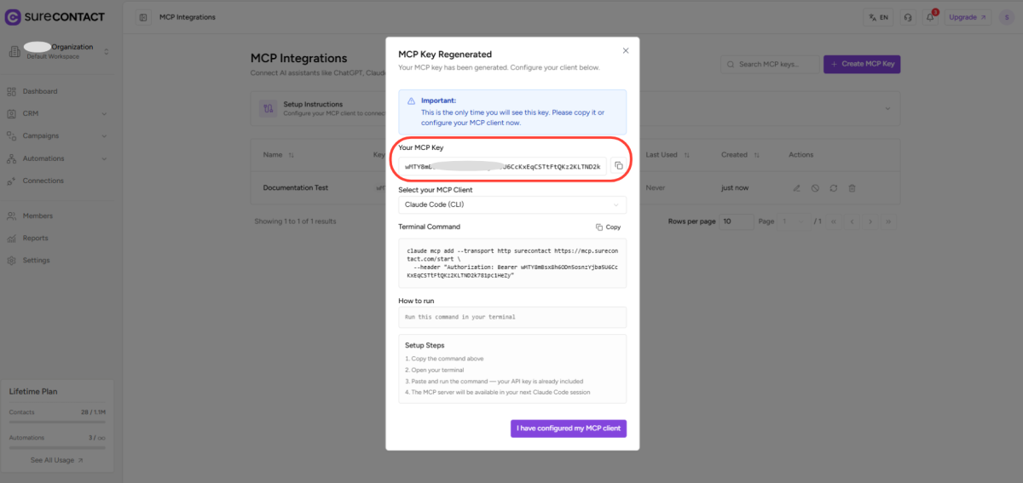
Task: Click I have configured my MCP client
Action: coord(569,428)
